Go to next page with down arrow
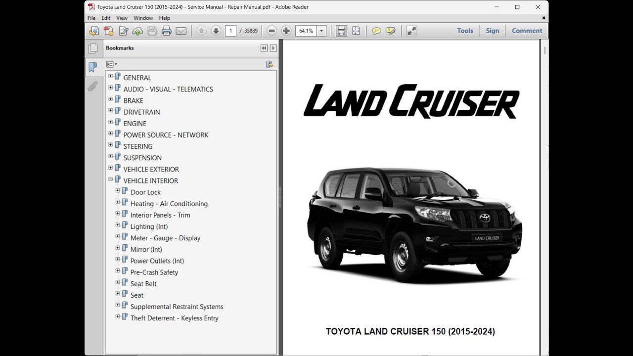The image size is (633, 356). point(216,31)
